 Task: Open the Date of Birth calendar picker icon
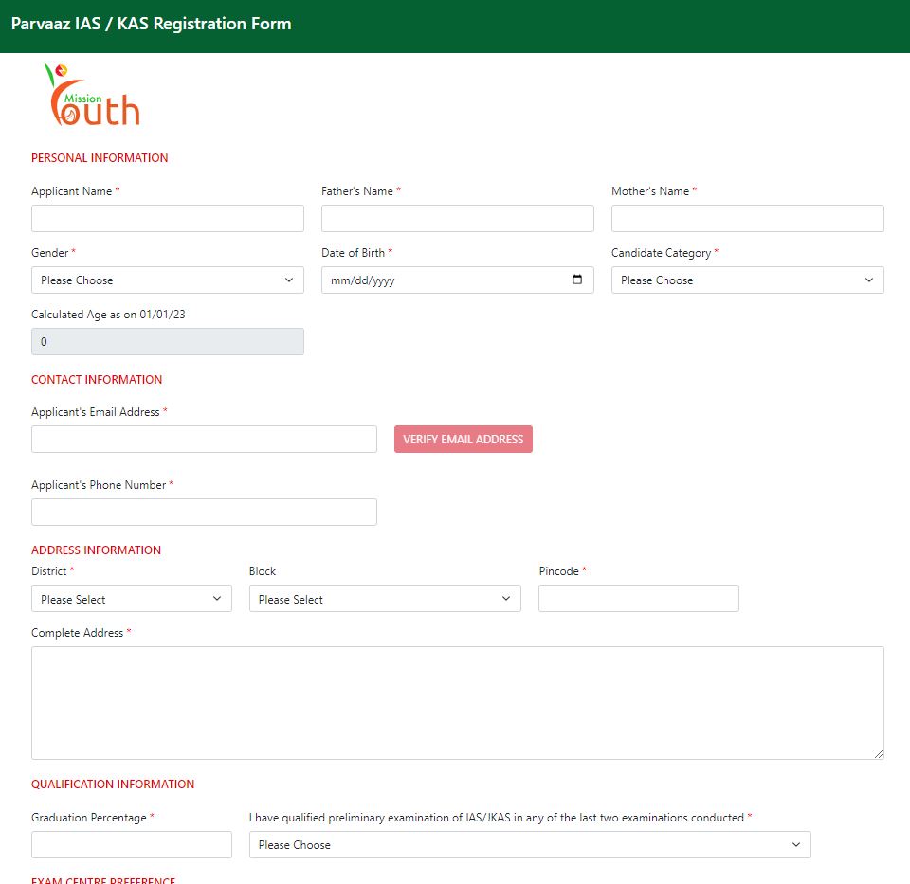577,280
